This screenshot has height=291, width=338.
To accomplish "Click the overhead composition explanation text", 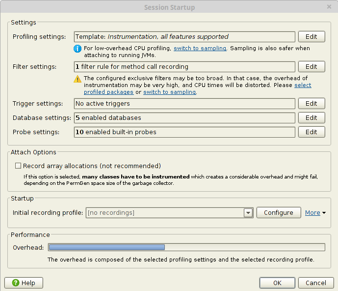I will click(x=181, y=260).
